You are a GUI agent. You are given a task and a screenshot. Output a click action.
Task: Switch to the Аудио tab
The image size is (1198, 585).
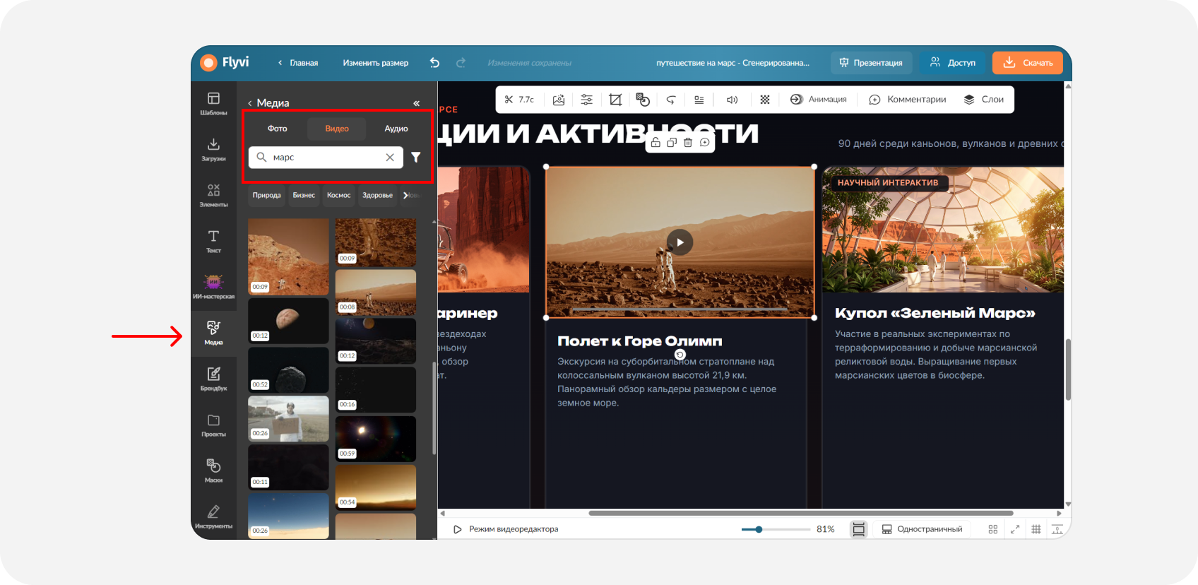(x=396, y=129)
